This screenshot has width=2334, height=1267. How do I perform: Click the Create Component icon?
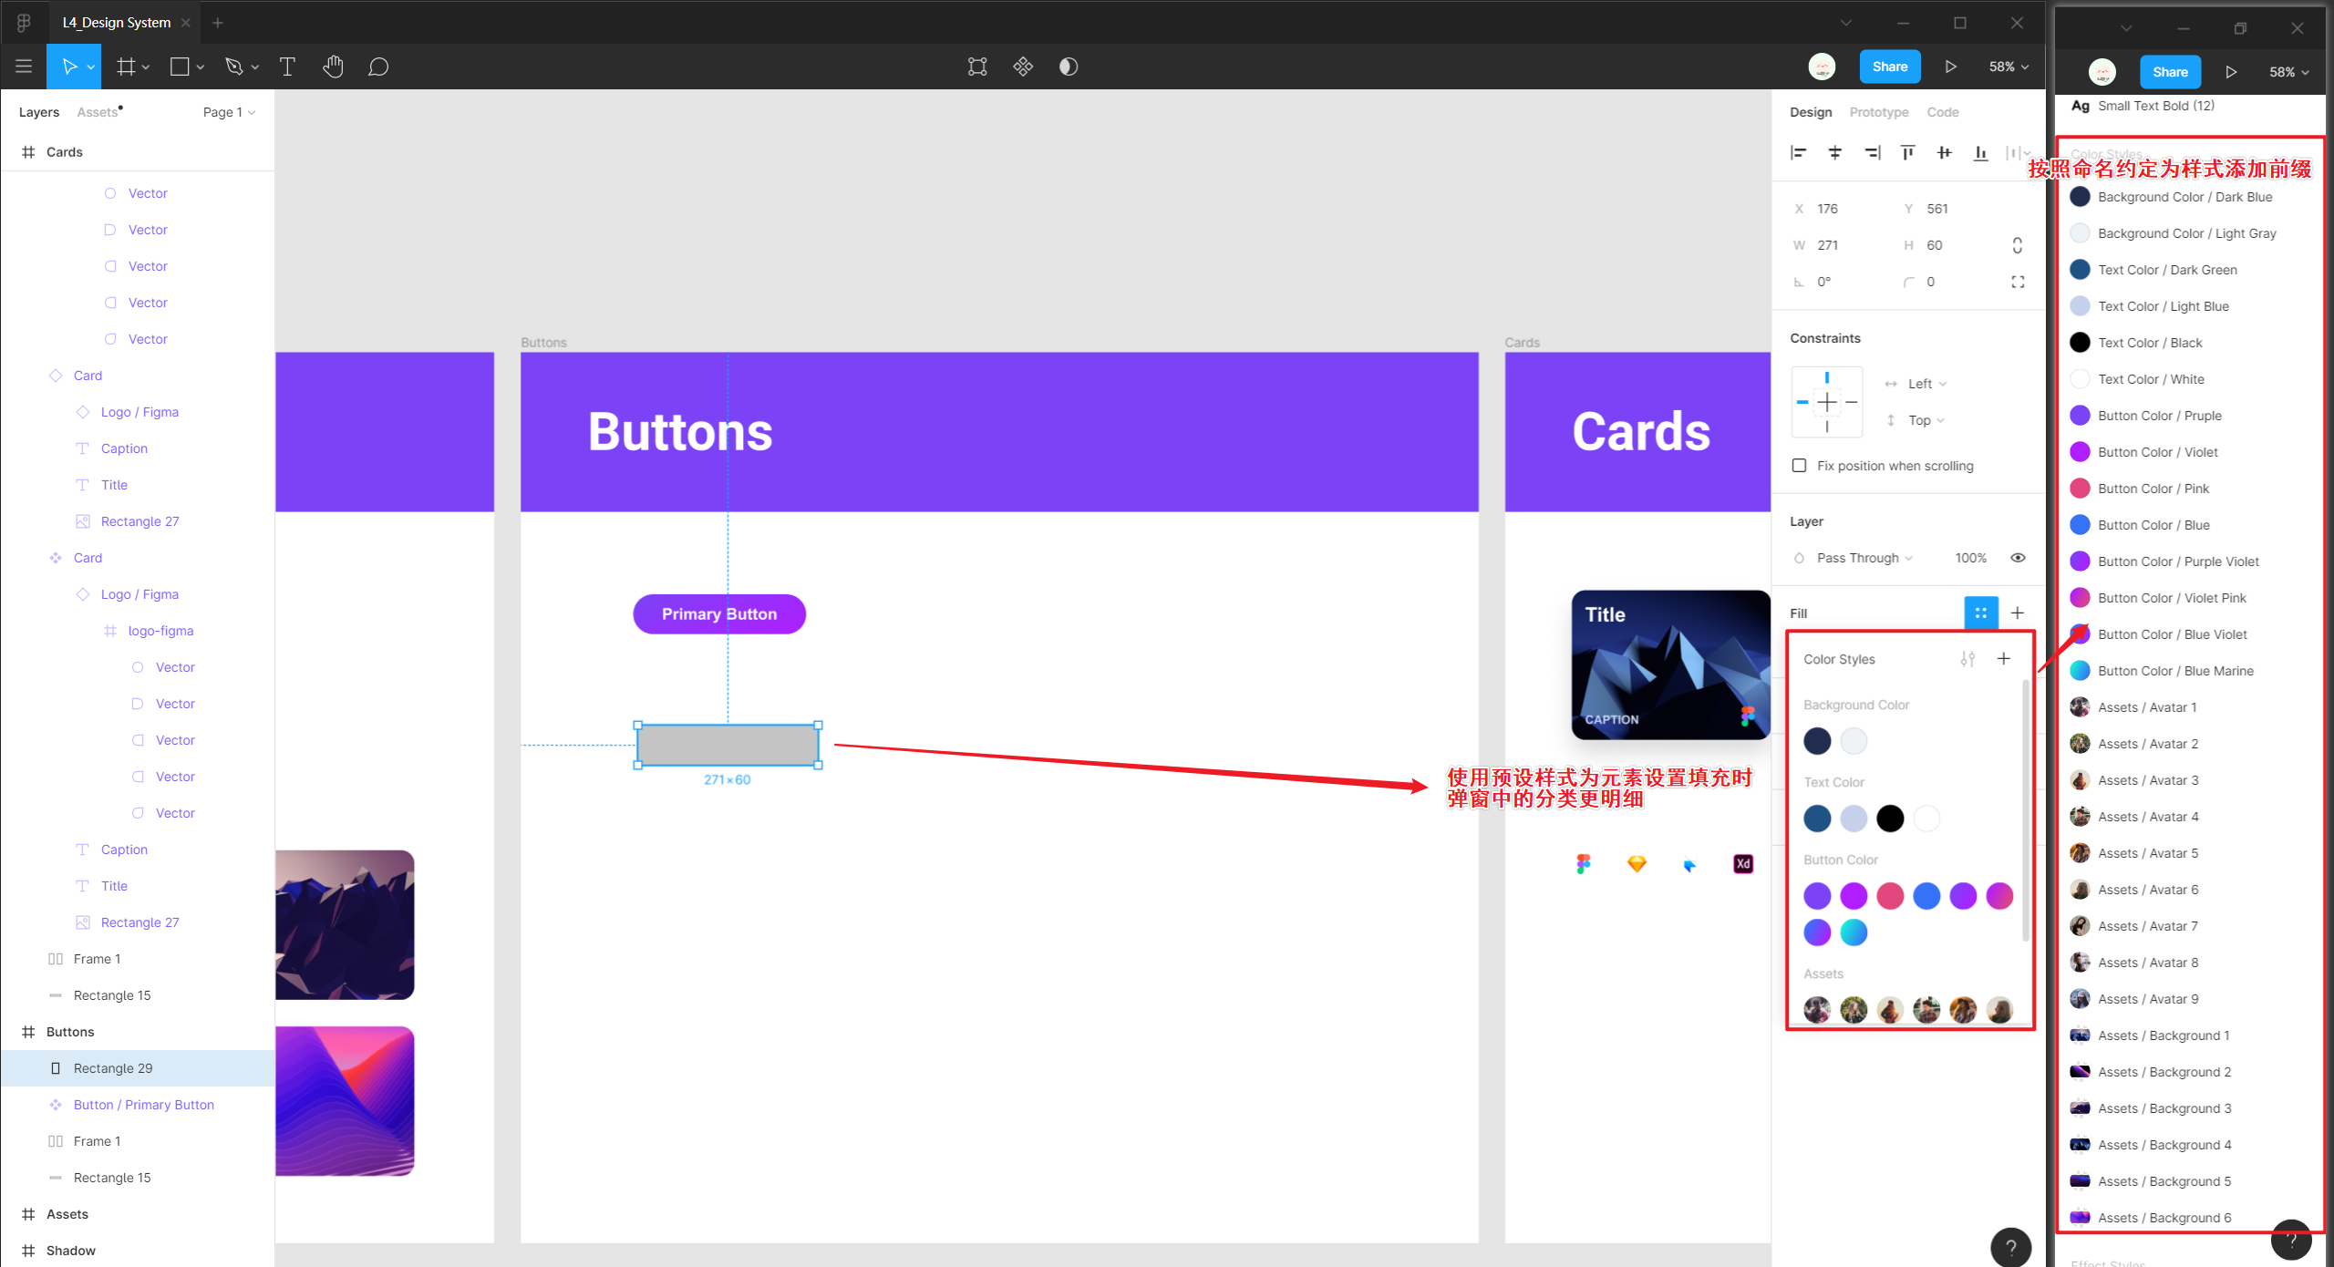click(x=1023, y=67)
